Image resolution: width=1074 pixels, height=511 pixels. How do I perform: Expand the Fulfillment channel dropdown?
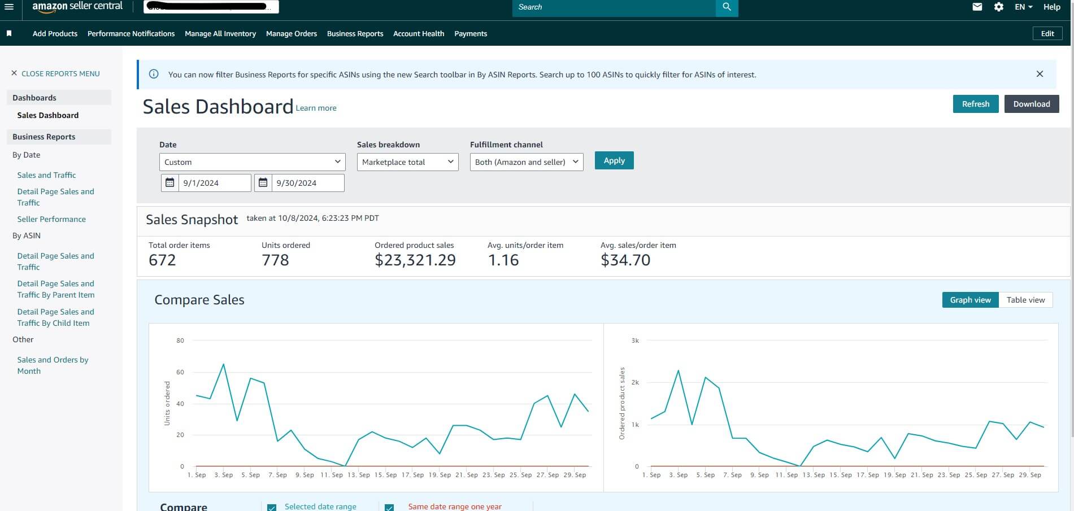(526, 162)
